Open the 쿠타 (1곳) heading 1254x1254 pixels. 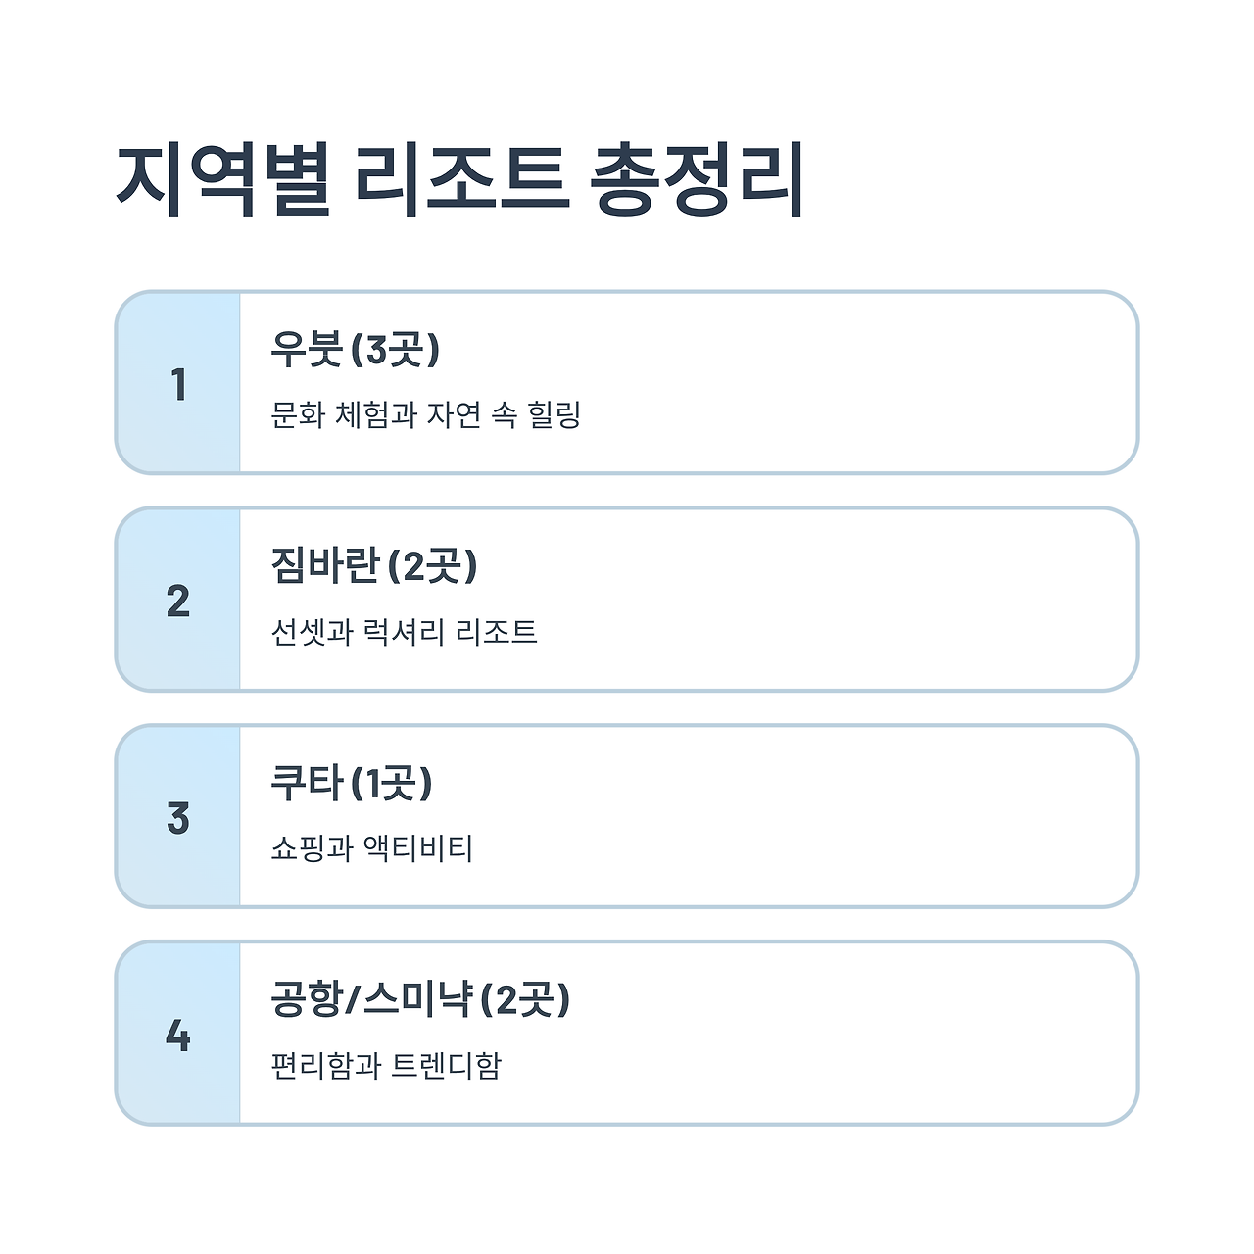coord(351,784)
